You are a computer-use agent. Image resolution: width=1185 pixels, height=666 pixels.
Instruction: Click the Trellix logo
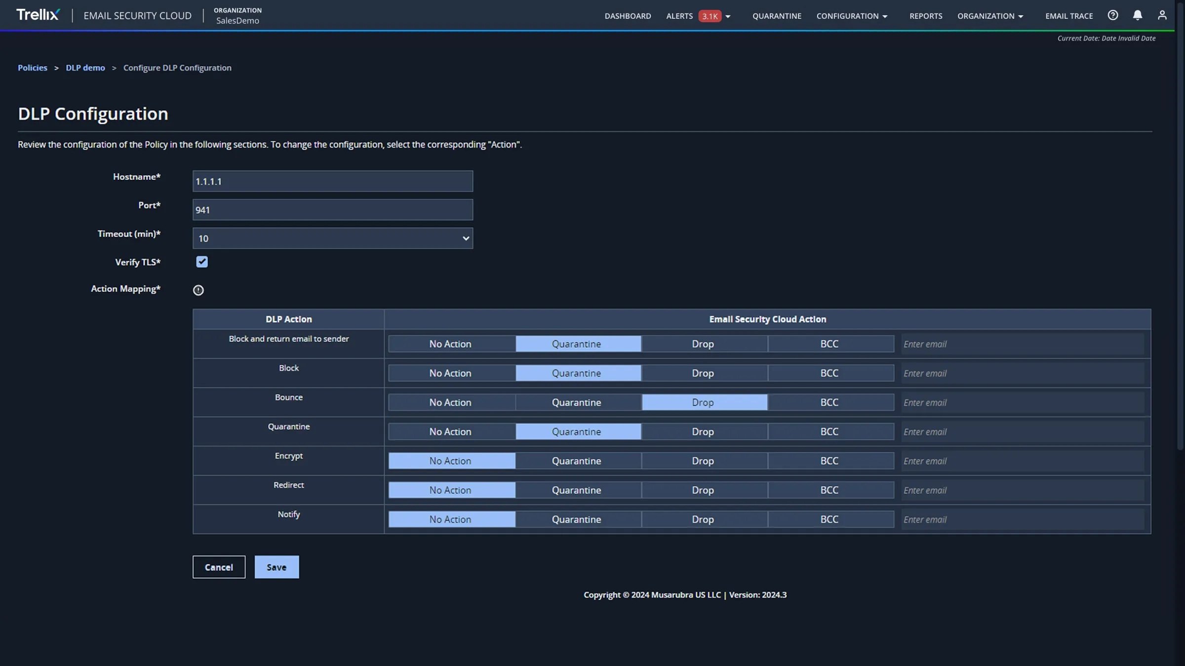pos(38,15)
